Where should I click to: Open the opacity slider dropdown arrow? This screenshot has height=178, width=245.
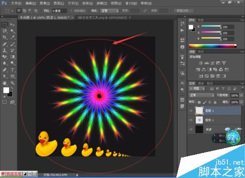tap(242, 96)
